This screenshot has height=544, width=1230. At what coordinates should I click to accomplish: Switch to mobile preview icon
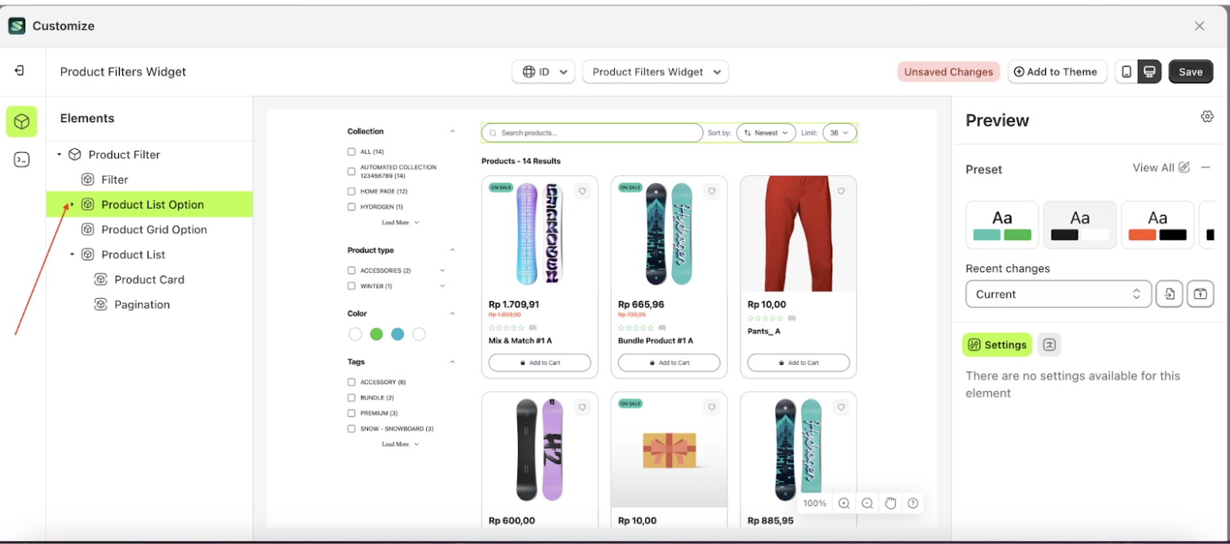click(1126, 71)
